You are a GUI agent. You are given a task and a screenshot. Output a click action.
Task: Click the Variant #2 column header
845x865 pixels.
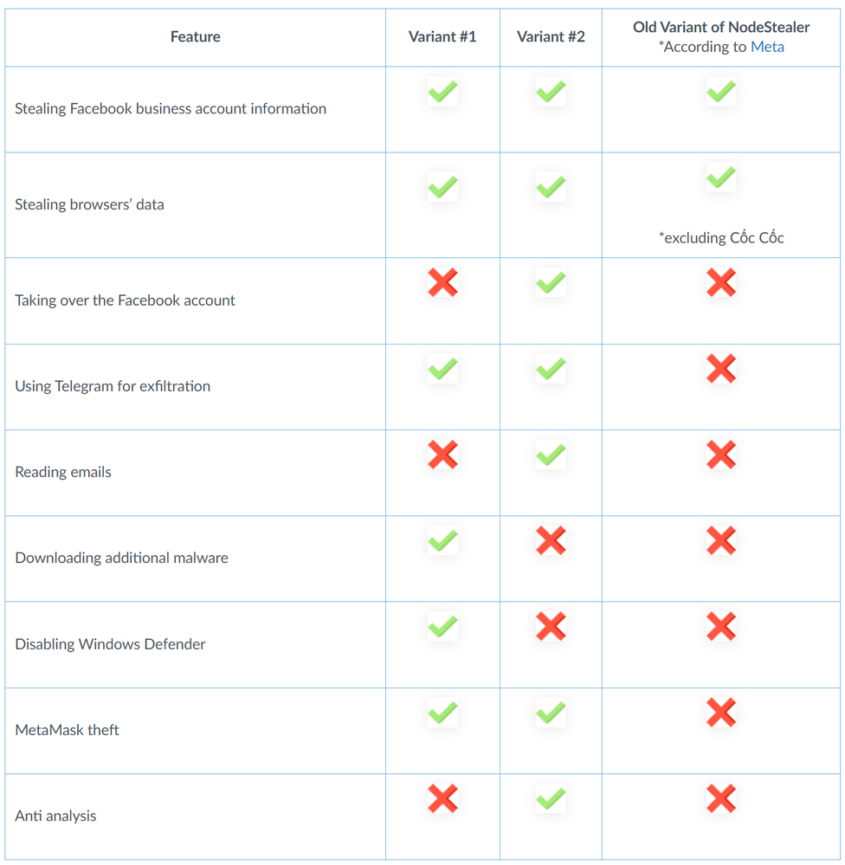click(x=551, y=36)
